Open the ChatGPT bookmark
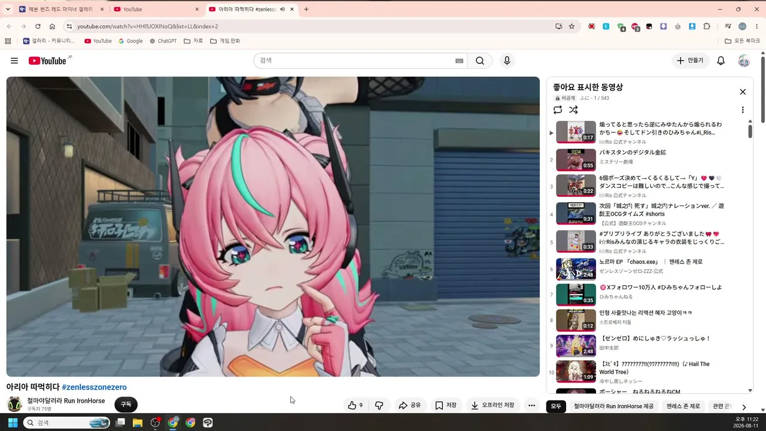The width and height of the screenshot is (766, 431). (x=163, y=41)
